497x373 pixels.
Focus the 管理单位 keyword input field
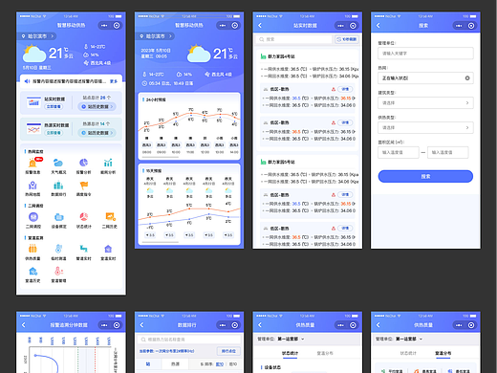(x=425, y=54)
